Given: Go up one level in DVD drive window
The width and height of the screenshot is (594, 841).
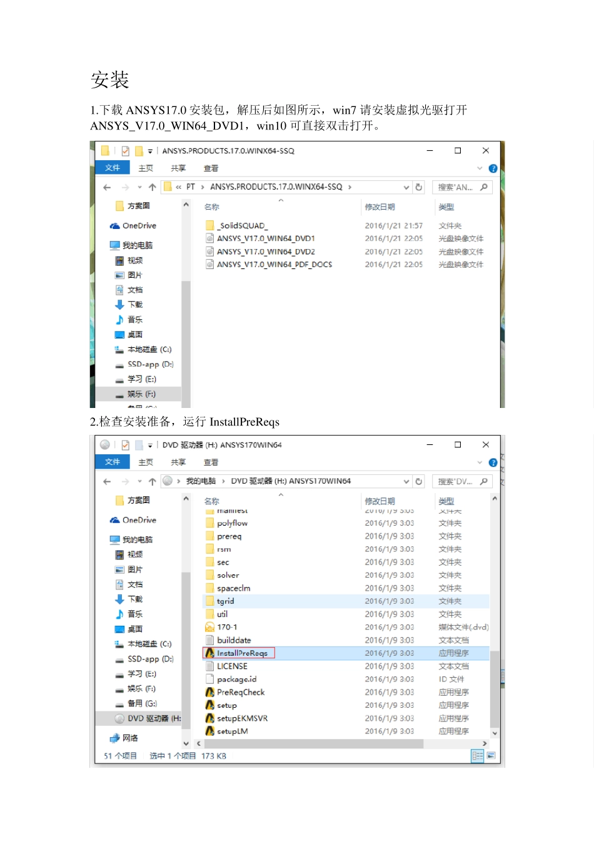Looking at the screenshot, I should (x=152, y=481).
